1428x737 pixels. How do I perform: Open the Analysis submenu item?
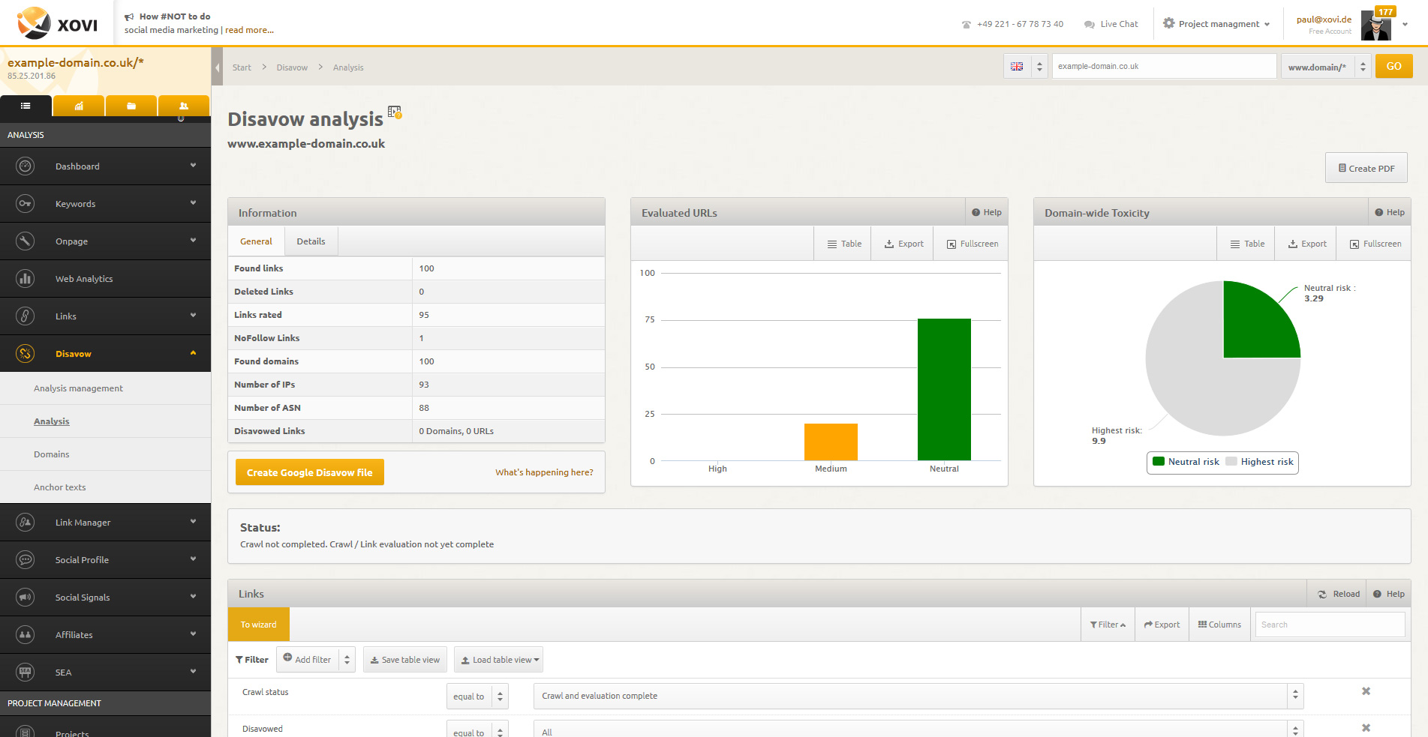click(105, 421)
